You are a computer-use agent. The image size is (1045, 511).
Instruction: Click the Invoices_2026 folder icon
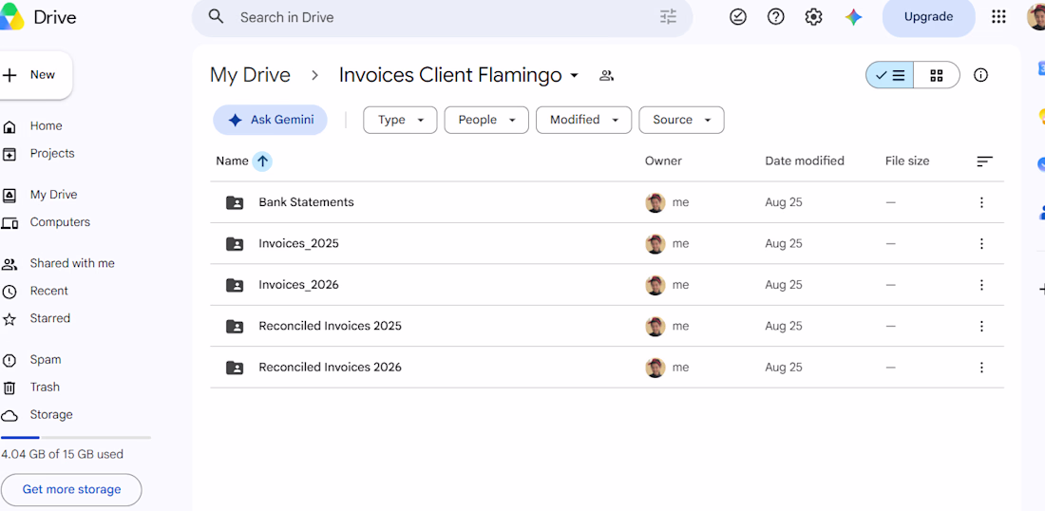click(235, 285)
